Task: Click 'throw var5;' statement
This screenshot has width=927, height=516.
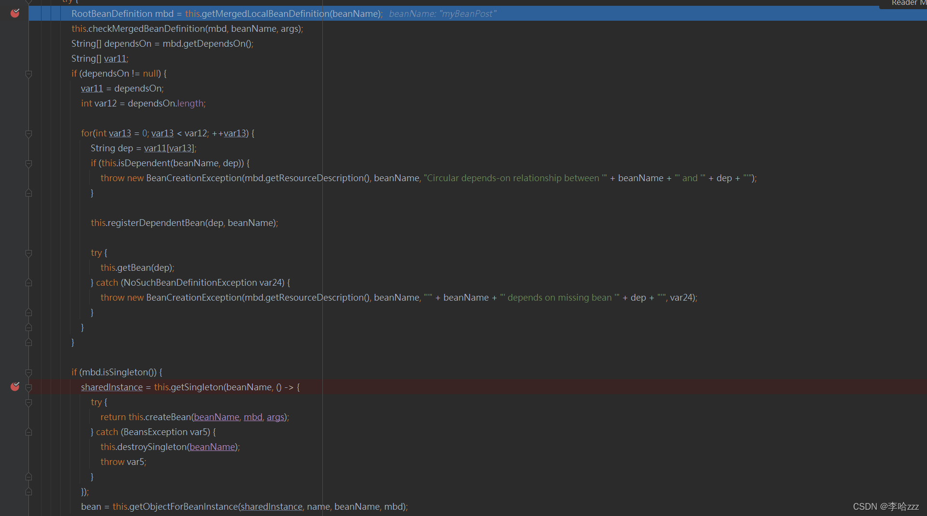Action: 123,462
